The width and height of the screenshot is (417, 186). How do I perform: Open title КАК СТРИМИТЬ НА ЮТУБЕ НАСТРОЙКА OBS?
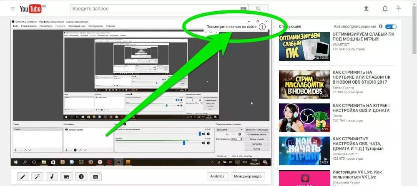pos(361,108)
